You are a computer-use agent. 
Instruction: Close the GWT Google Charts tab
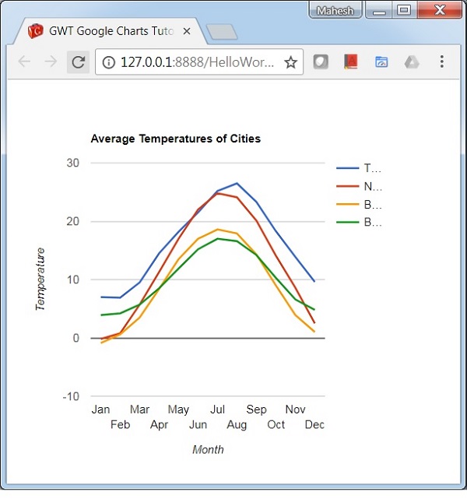186,32
